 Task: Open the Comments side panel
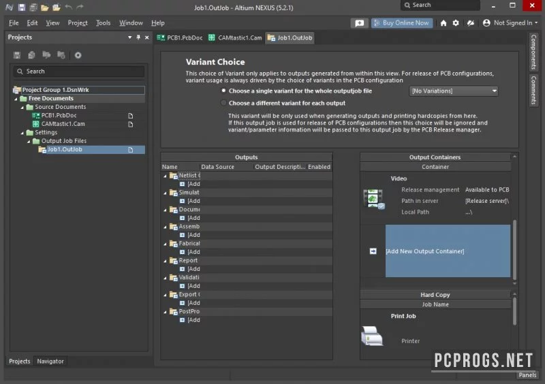click(x=533, y=91)
